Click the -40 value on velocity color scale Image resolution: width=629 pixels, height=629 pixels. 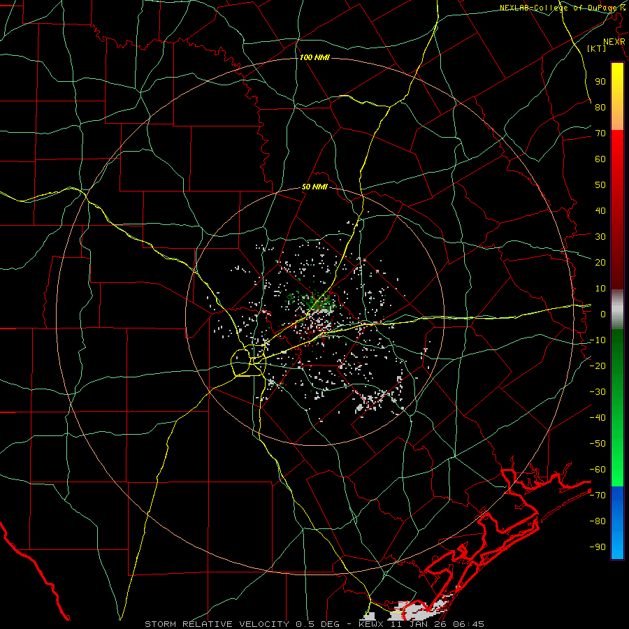coord(598,418)
